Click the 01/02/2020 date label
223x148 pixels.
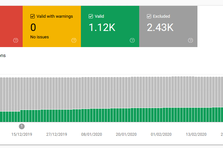(161, 134)
